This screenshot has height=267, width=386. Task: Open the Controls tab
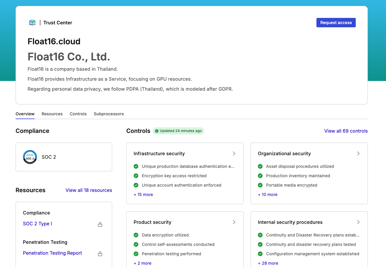pos(78,114)
